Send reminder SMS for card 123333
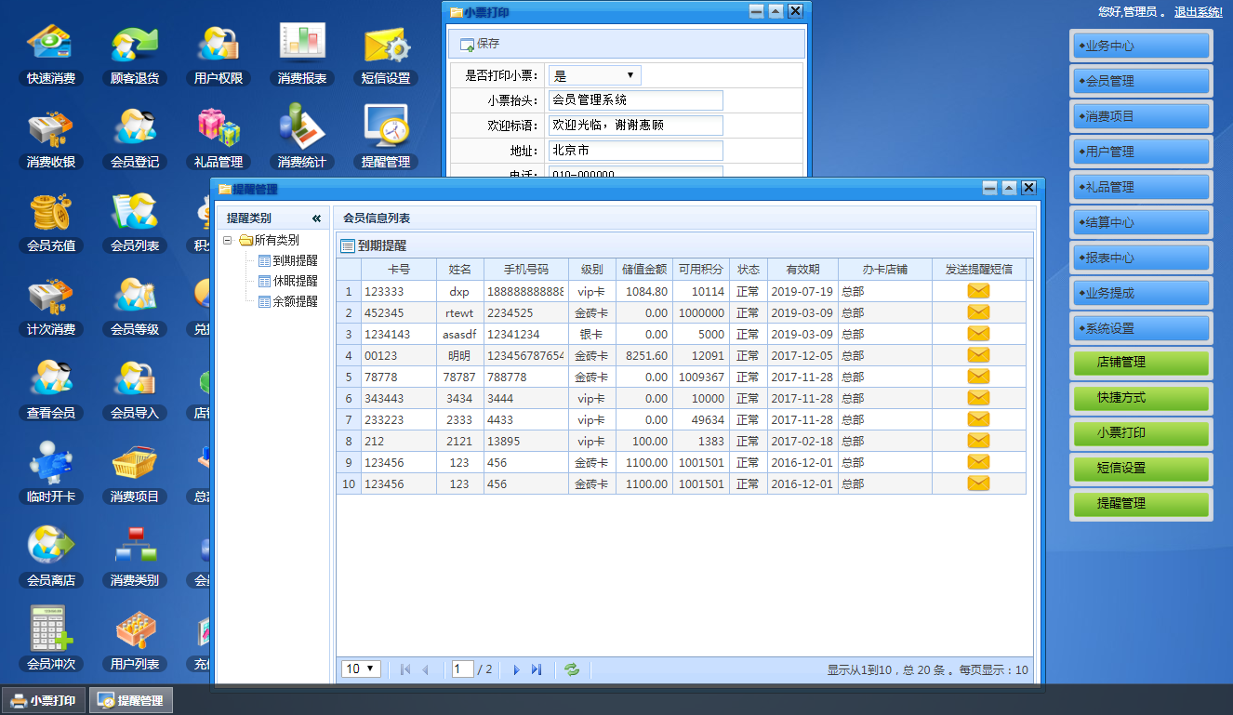1233x715 pixels. coord(978,291)
